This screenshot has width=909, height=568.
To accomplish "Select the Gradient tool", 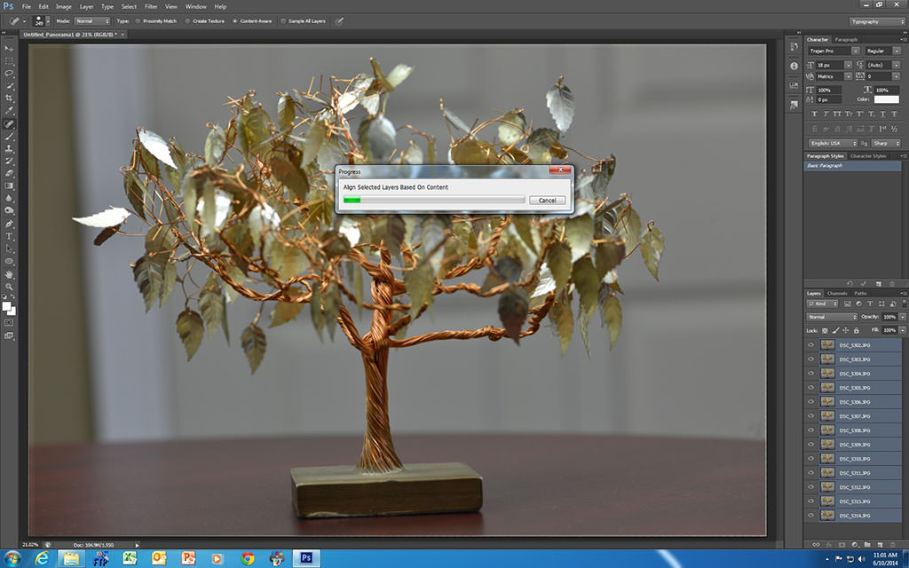I will point(9,186).
